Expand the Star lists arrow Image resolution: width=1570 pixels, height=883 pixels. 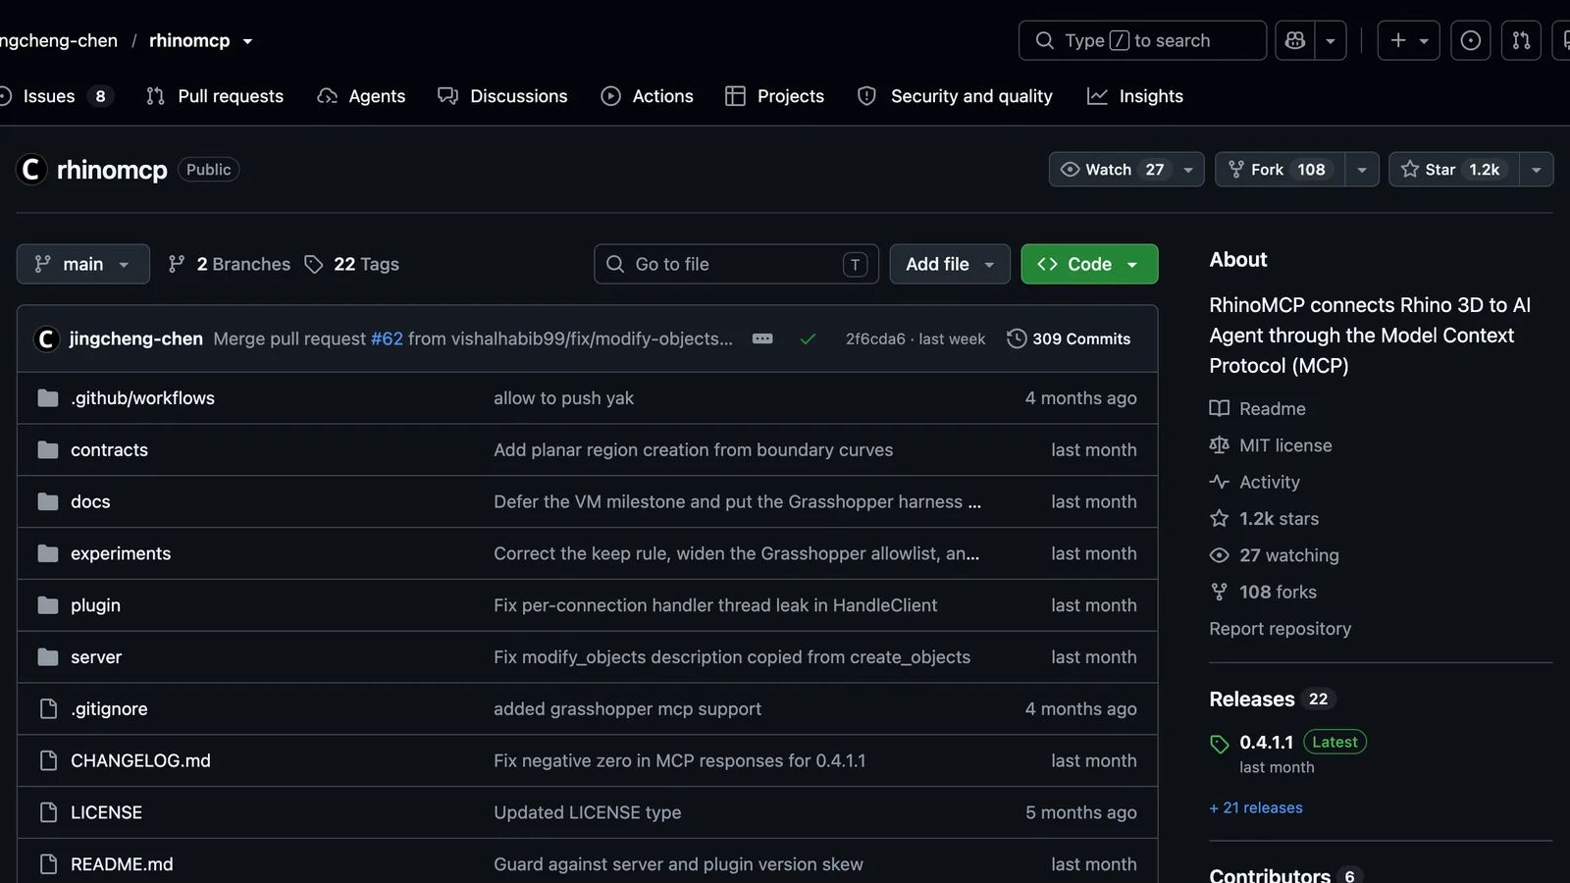(x=1537, y=170)
